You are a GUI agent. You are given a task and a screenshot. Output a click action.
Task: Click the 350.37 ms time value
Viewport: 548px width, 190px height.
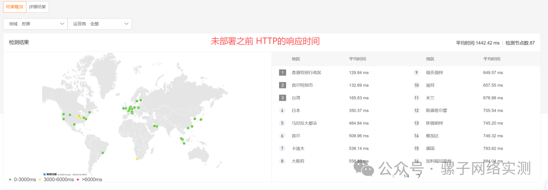359,111
